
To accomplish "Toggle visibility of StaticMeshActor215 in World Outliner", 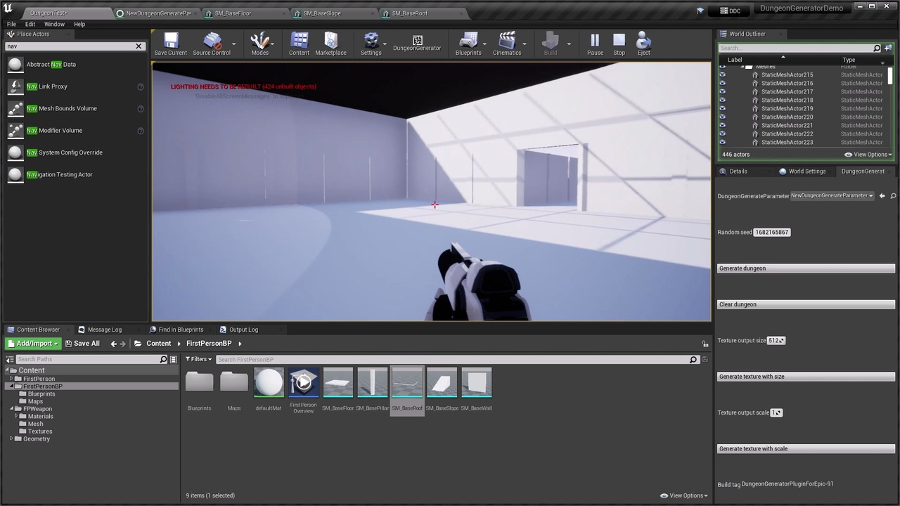I will click(722, 74).
